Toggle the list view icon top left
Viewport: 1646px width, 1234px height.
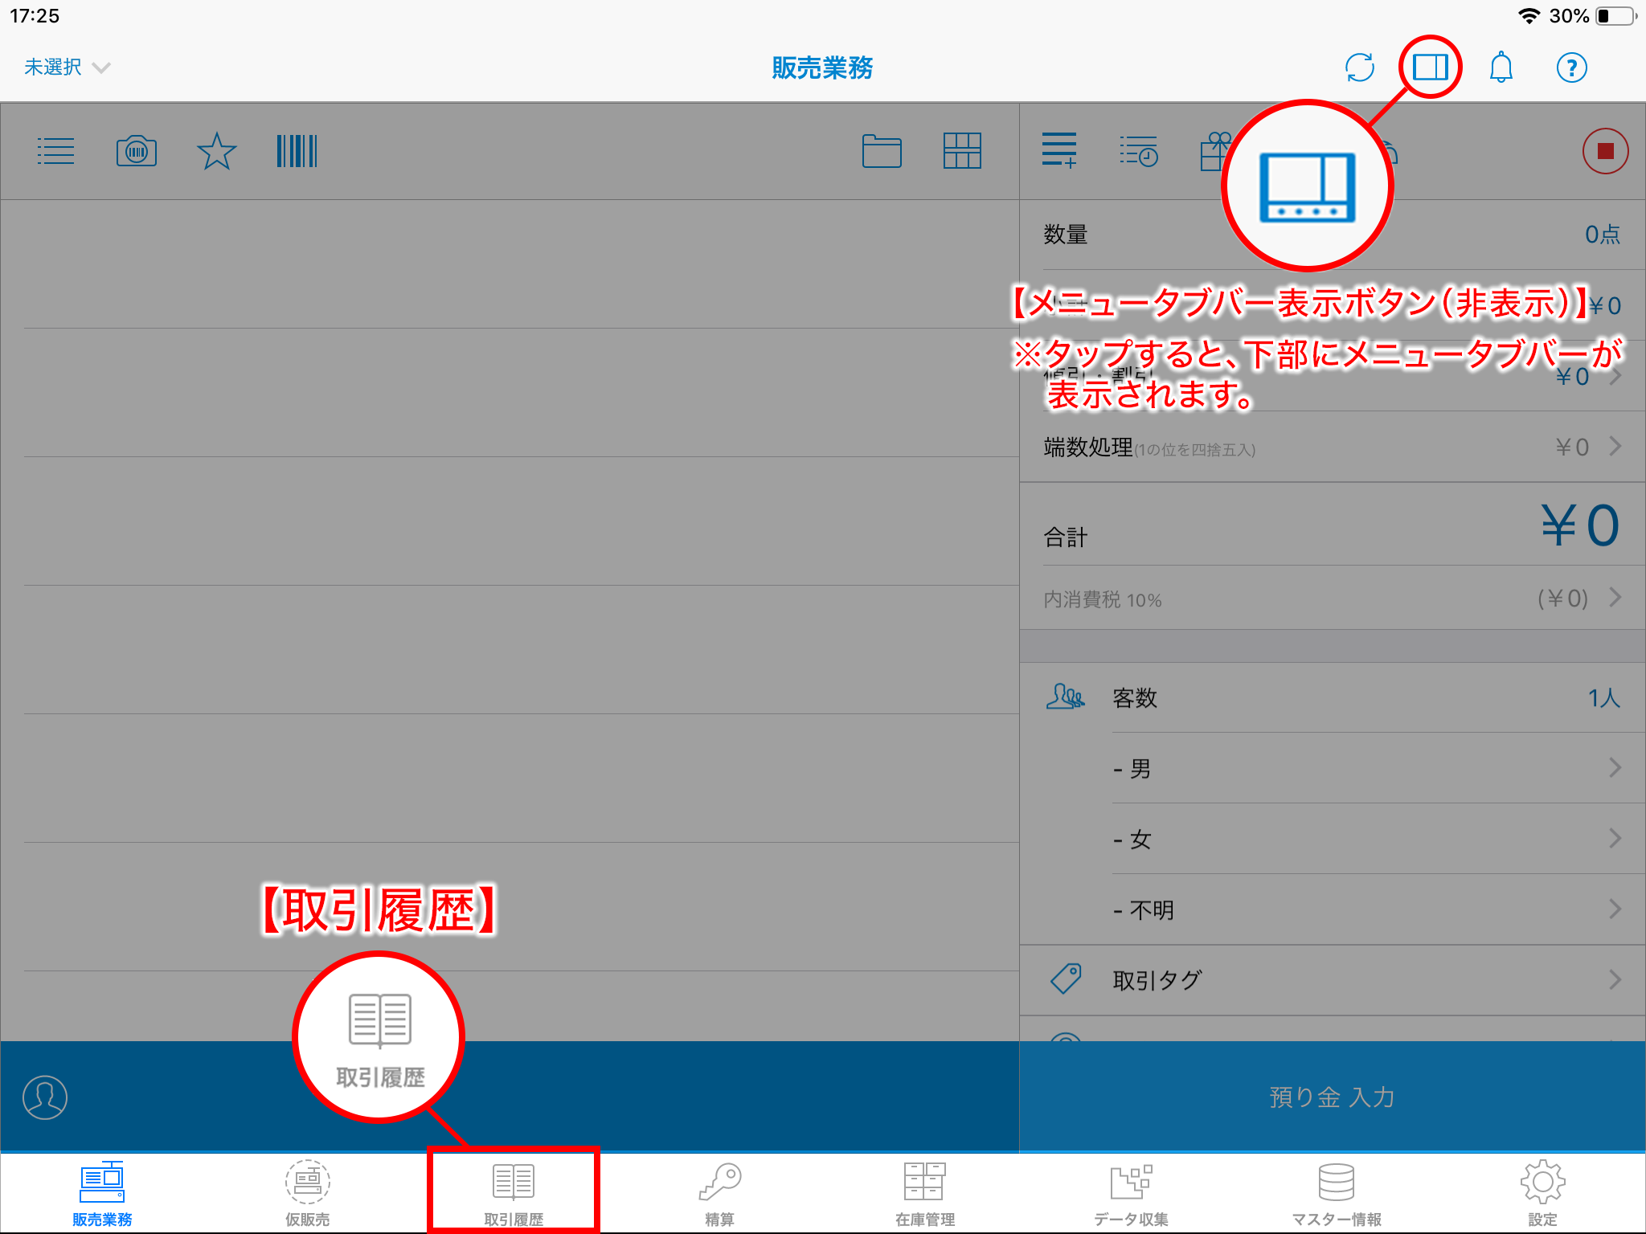pos(55,151)
